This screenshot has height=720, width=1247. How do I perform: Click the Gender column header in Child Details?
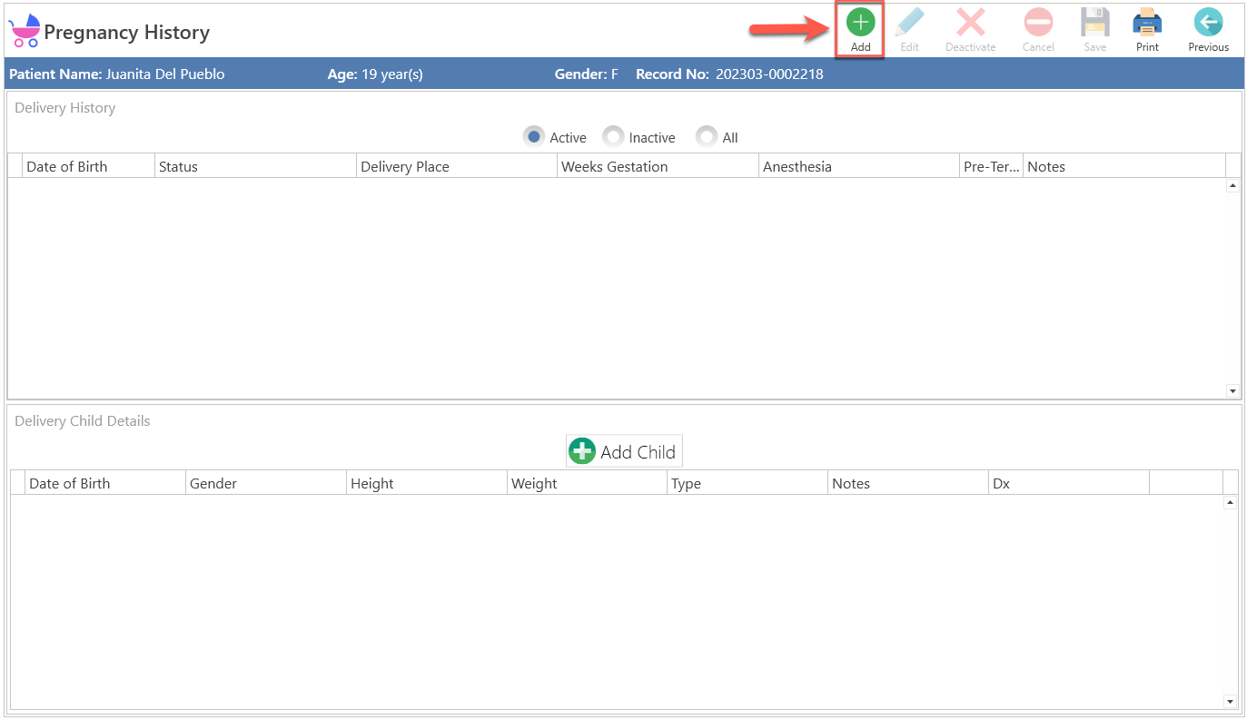click(x=266, y=483)
